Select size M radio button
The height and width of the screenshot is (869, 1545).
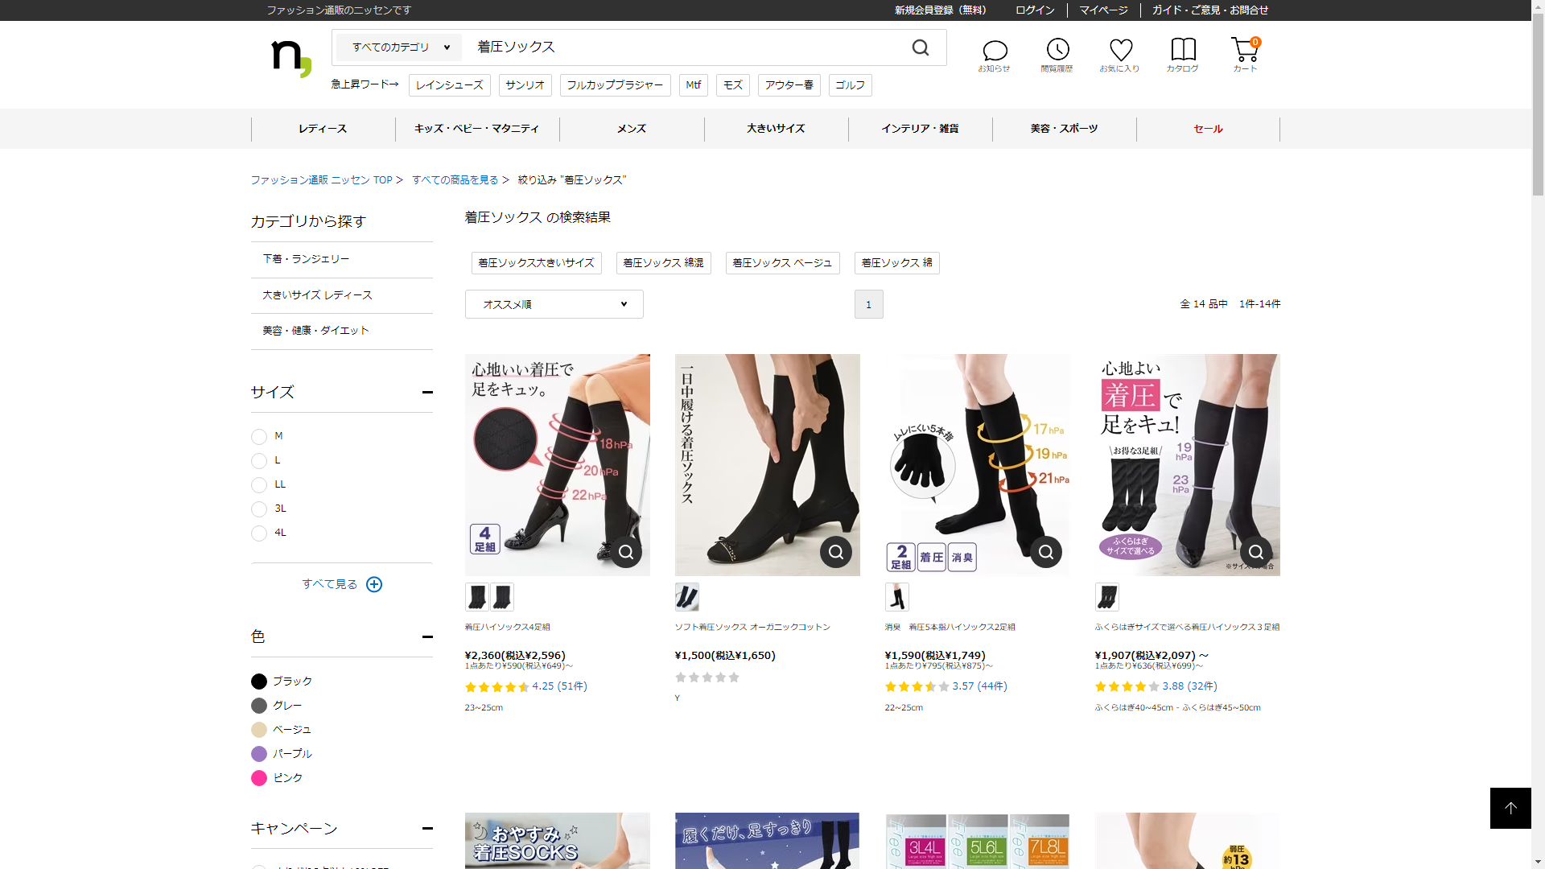(259, 437)
